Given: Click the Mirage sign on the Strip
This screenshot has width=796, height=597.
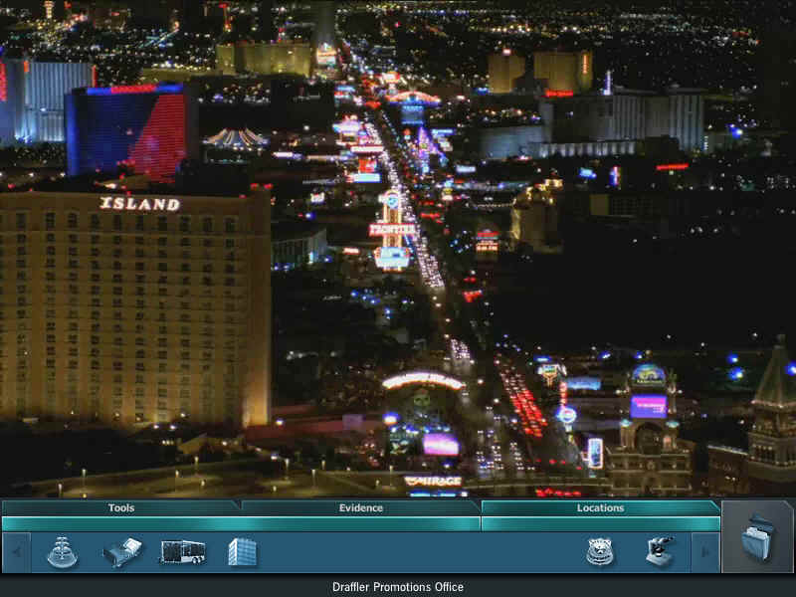Looking at the screenshot, I should (x=433, y=481).
